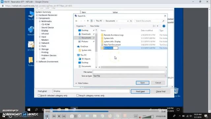
Task: Click Documents in the address breadcrumb
Action: [110, 21]
